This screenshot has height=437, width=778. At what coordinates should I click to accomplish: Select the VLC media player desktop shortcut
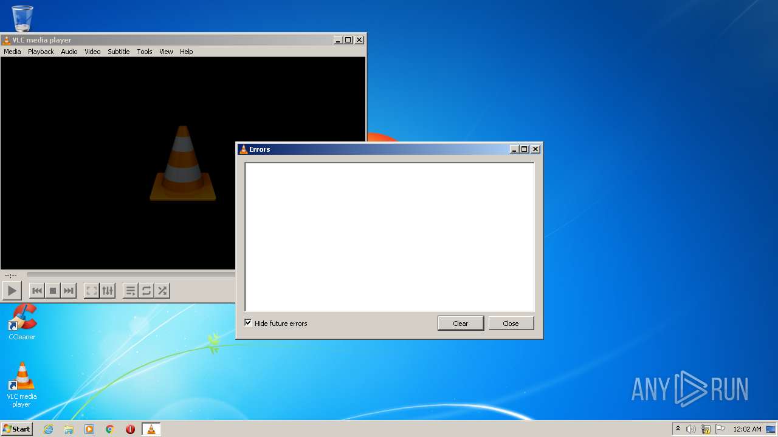pyautogui.click(x=22, y=385)
